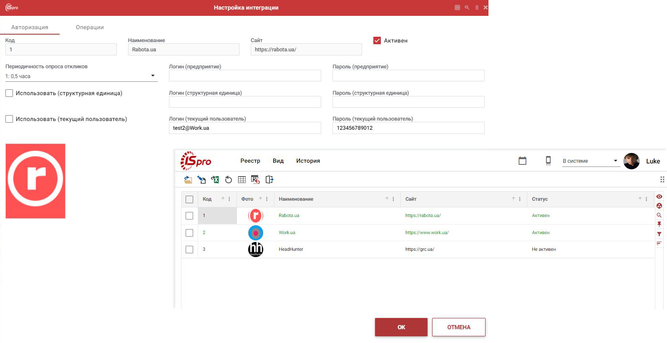The height and width of the screenshot is (343, 667).
Task: Click the mobile phone icon
Action: click(548, 161)
